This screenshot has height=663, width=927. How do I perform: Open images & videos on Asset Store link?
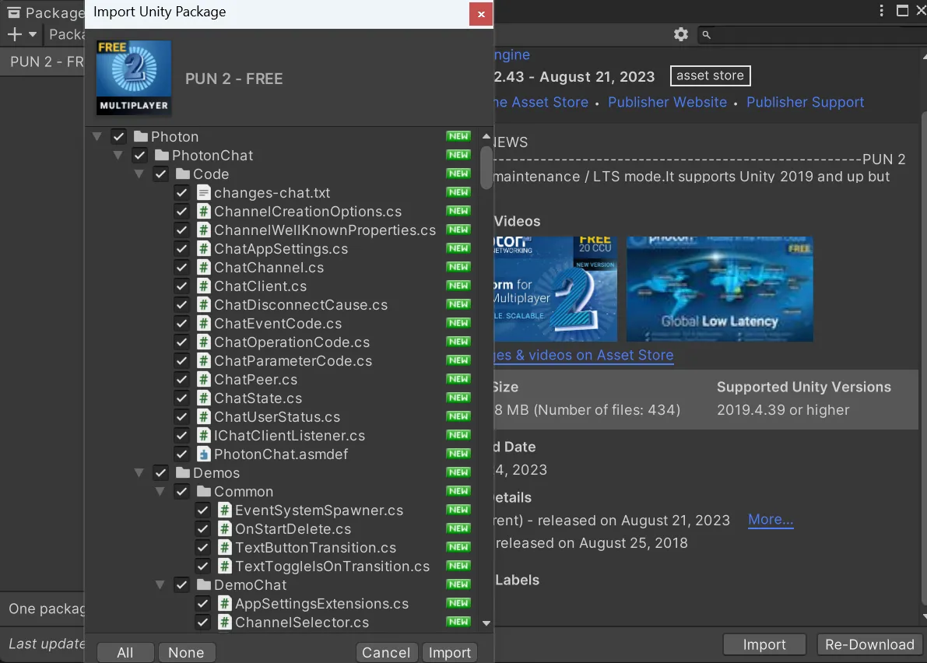point(584,355)
